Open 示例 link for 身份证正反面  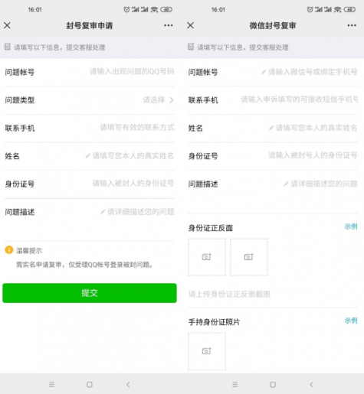point(351,226)
